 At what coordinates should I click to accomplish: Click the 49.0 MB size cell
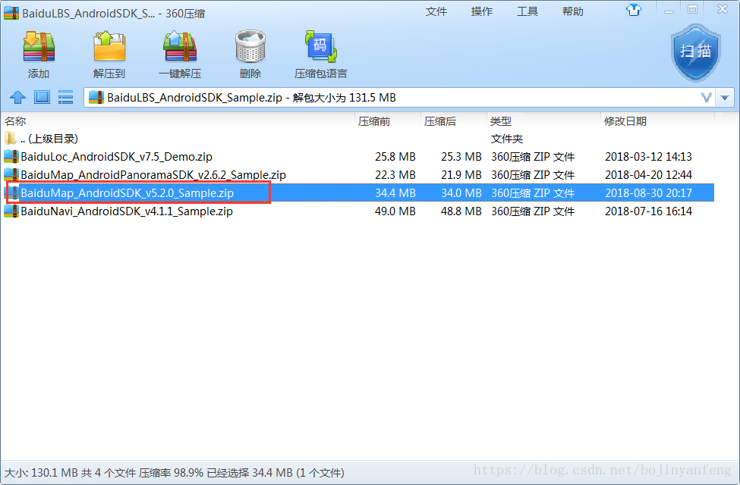[x=395, y=211]
